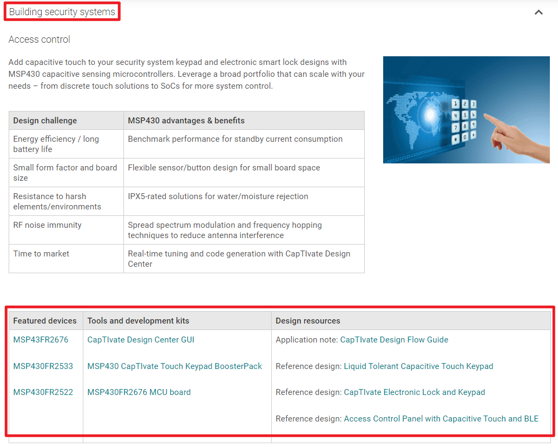Click the Access control subheading

(40, 39)
